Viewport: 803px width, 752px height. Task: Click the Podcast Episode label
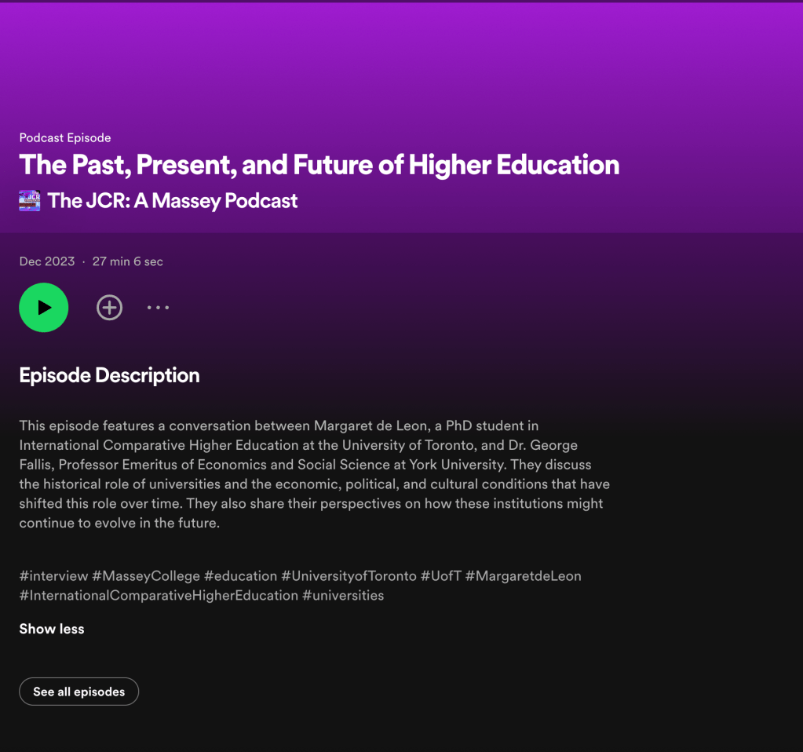coord(65,138)
